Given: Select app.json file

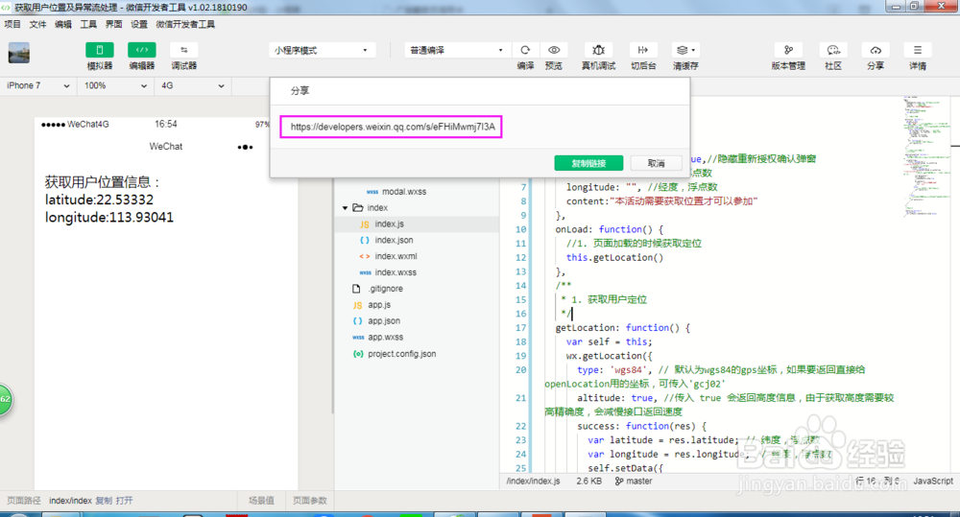Looking at the screenshot, I should [384, 321].
